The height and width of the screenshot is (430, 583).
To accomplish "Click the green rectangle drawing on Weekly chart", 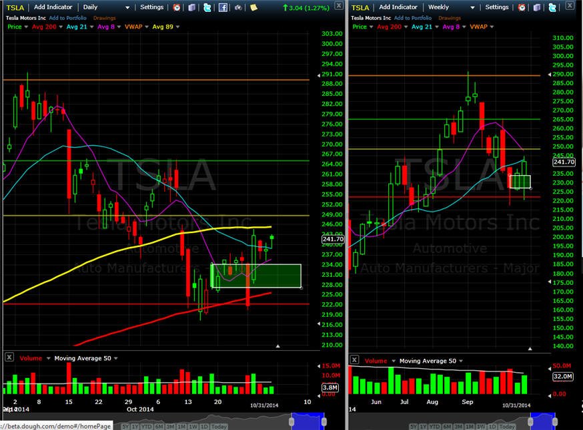I will coord(520,182).
